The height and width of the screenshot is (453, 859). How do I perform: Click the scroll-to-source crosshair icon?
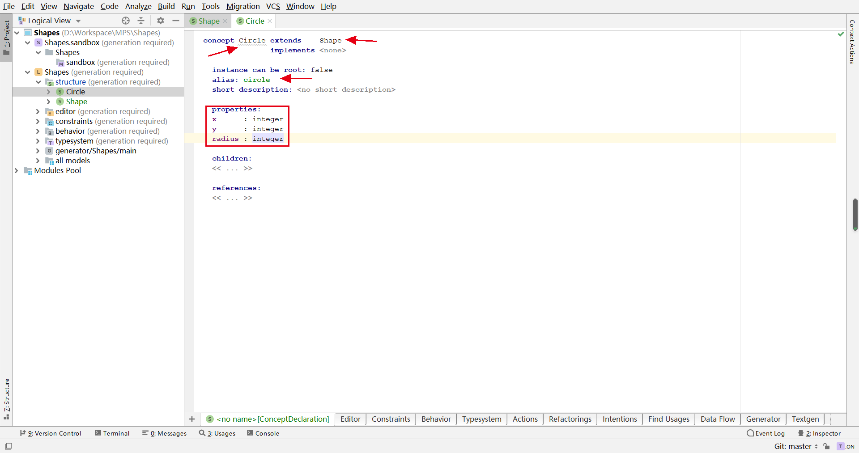pos(126,21)
